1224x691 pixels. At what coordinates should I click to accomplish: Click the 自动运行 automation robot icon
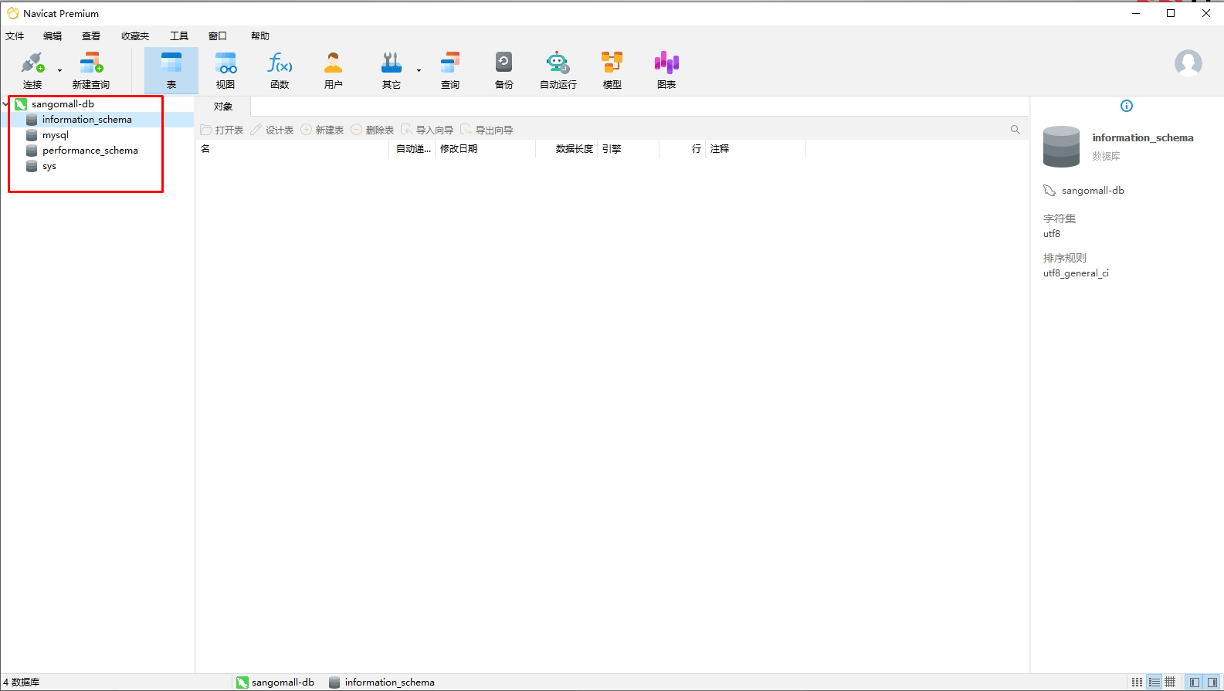tap(558, 70)
